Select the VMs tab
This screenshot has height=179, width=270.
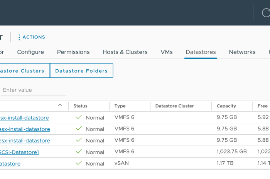click(167, 52)
